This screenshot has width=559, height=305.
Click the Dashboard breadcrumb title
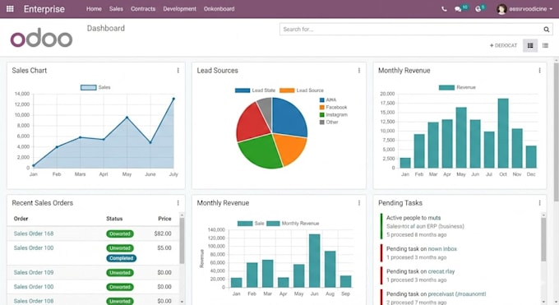click(106, 28)
